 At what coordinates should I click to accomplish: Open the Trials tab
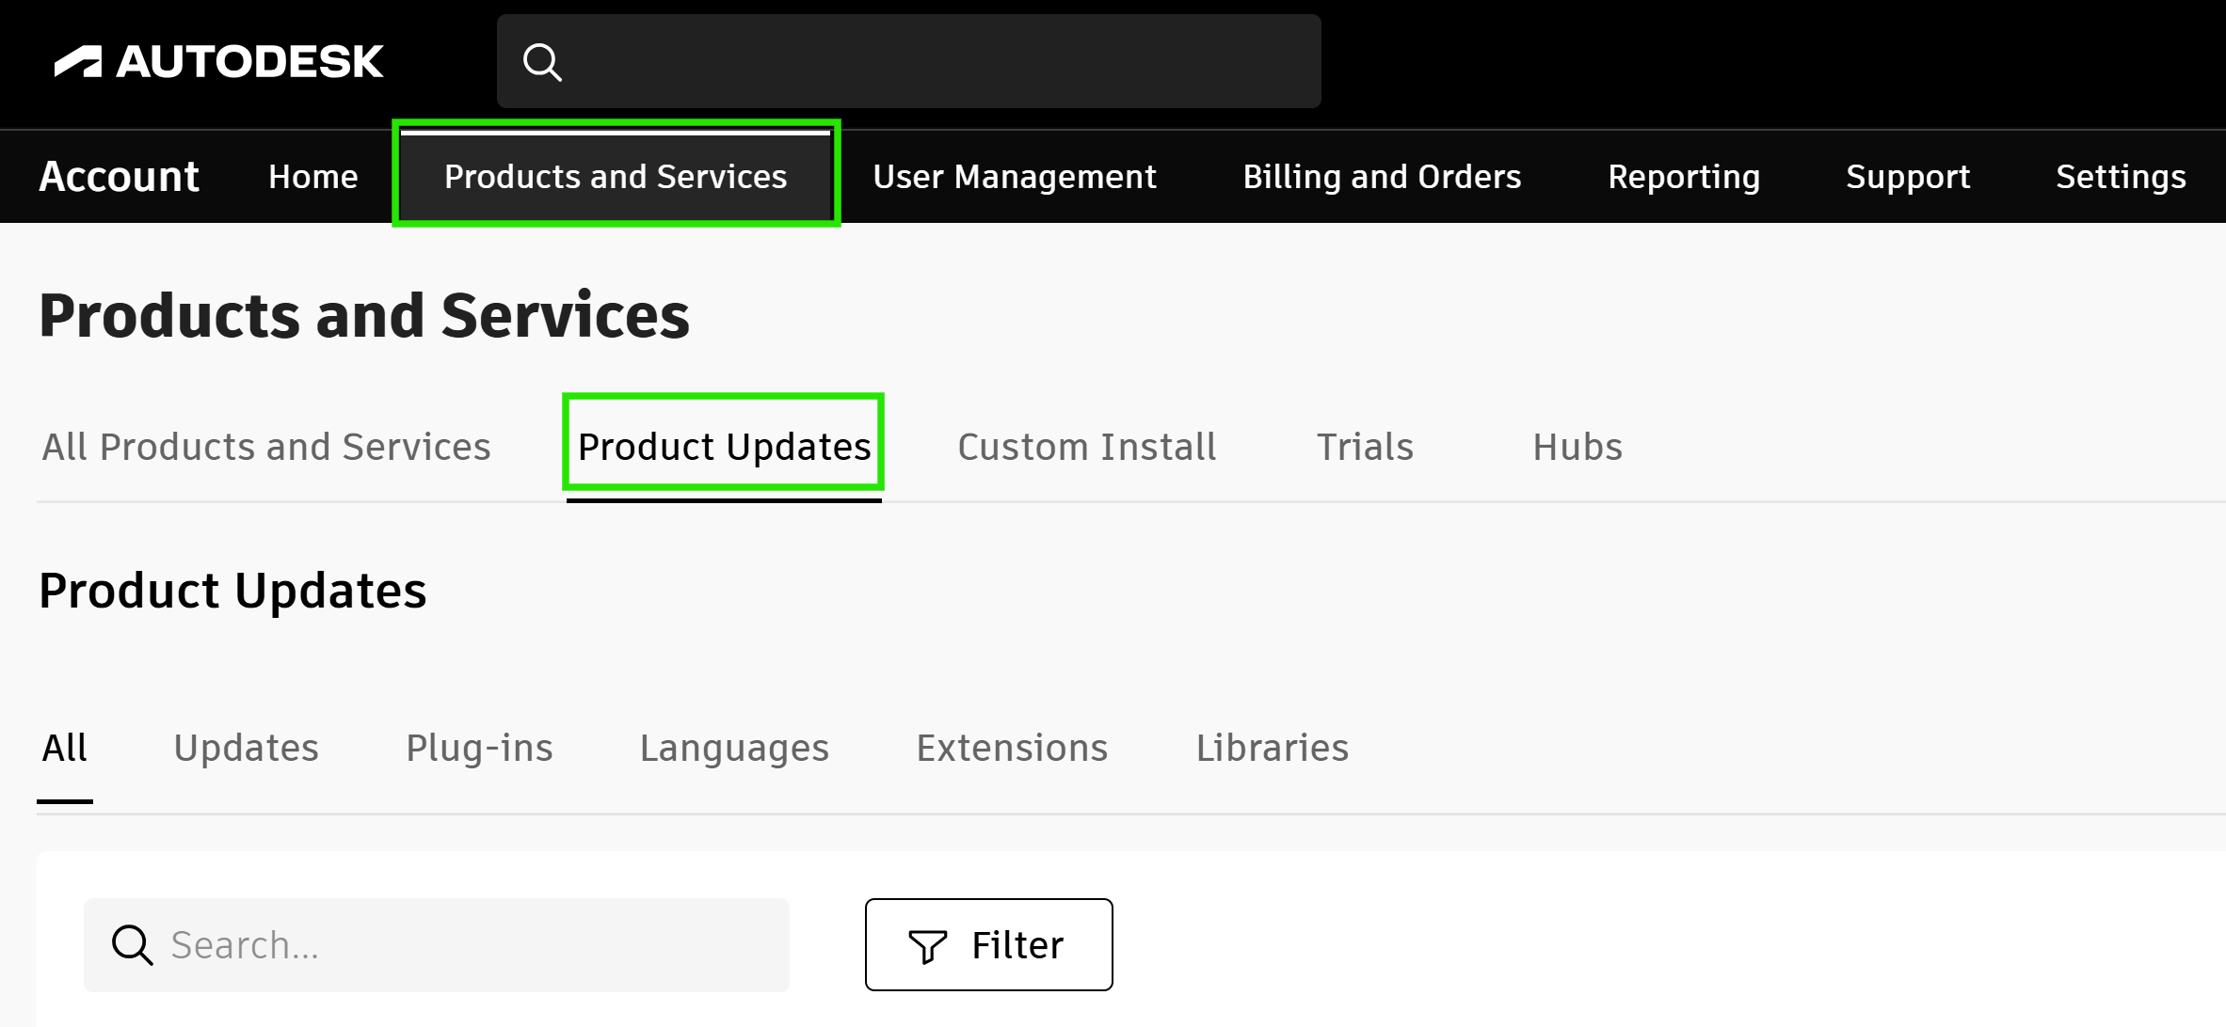pyautogui.click(x=1364, y=447)
